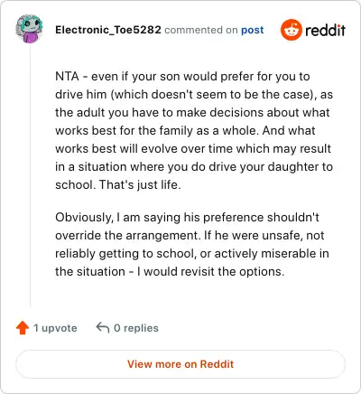Click the line 'in a situation where you do drive'
This screenshot has height=394, width=361.
(x=194, y=166)
